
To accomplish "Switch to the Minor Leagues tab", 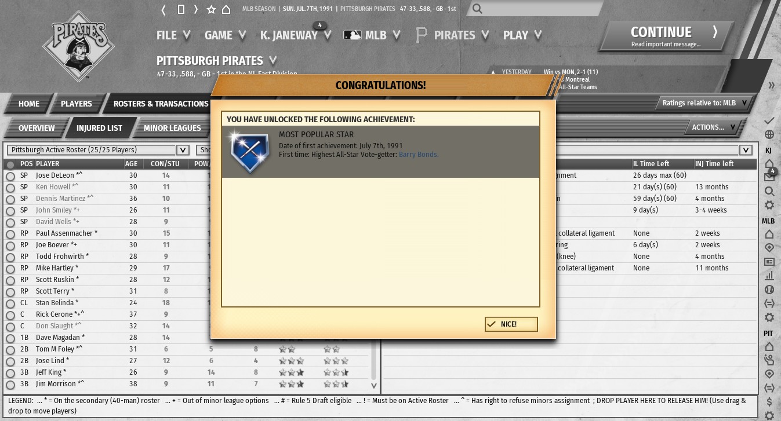I will click(x=172, y=128).
